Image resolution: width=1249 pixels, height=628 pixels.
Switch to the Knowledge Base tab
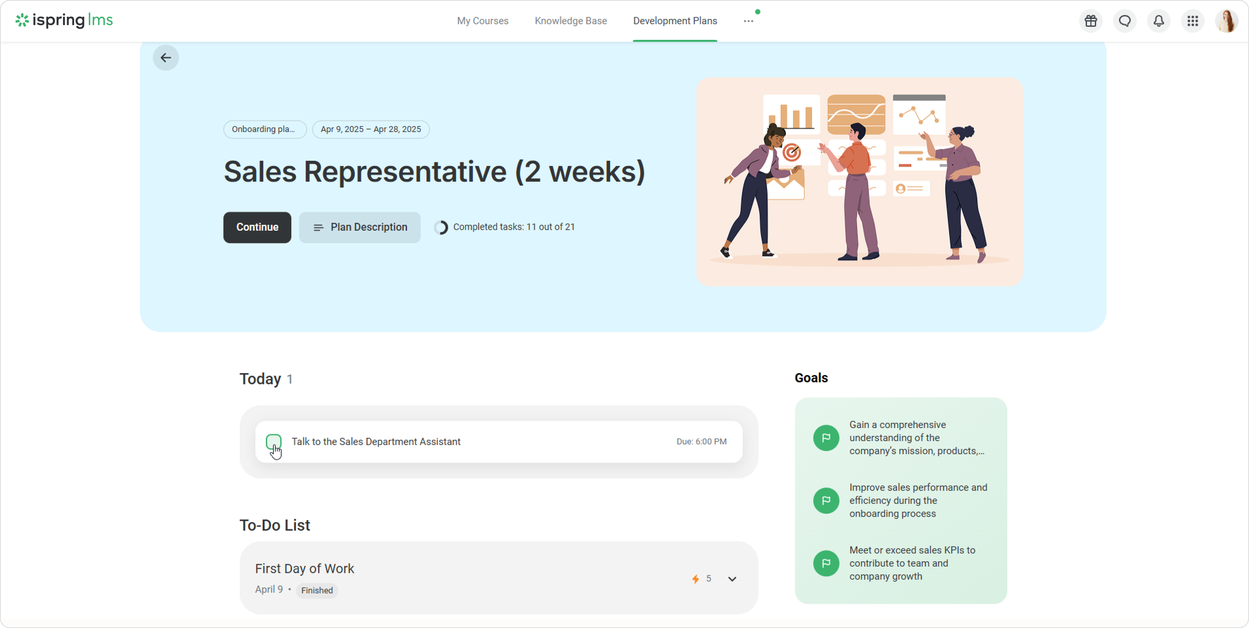(x=570, y=21)
